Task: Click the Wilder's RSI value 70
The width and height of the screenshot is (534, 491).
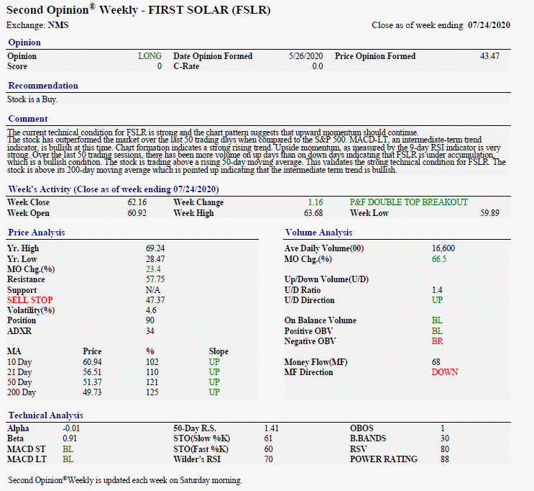Action: point(268,459)
